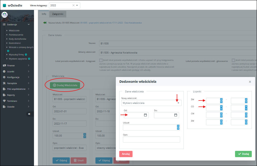
Task: Enable współwłaściciele księgowe checkbox
Action: 101,60
